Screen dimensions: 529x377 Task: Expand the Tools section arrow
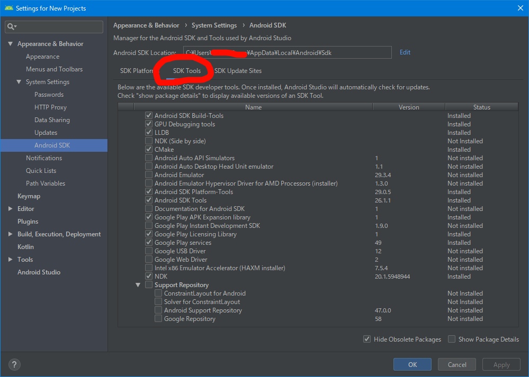click(x=11, y=260)
